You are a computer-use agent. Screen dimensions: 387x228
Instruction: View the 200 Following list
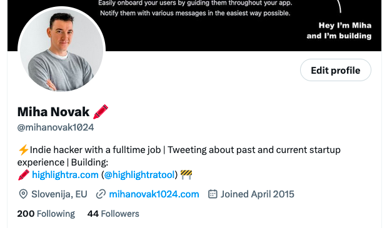(x=46, y=214)
